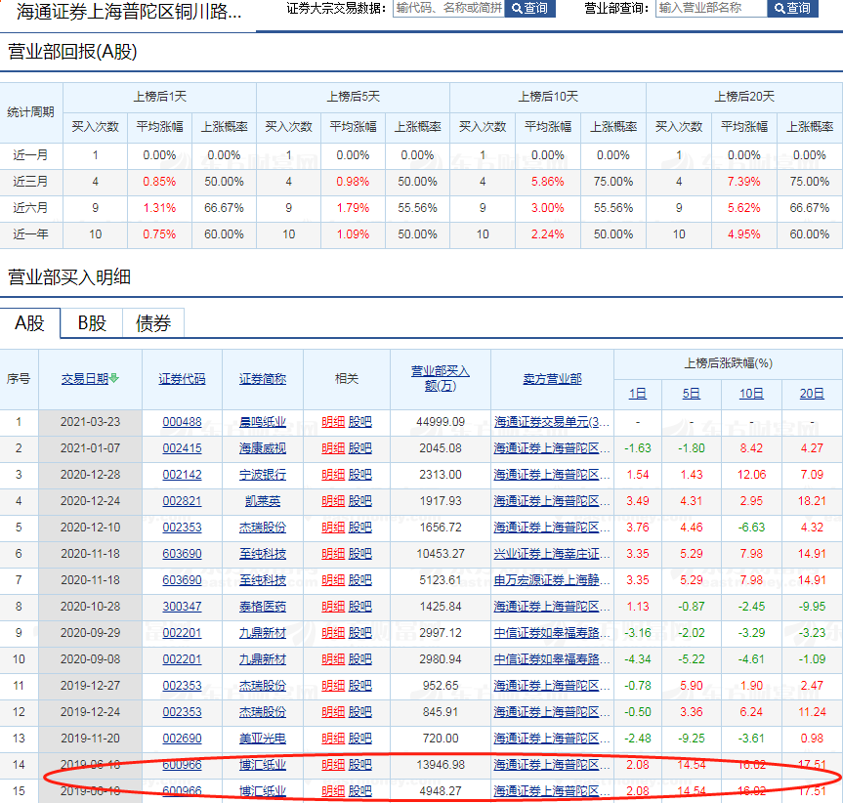Open stock code 002415 link

pyautogui.click(x=183, y=448)
